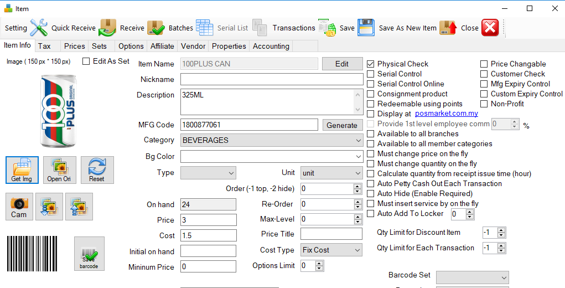Click the Item window app icon
565x288 pixels.
[9, 8]
